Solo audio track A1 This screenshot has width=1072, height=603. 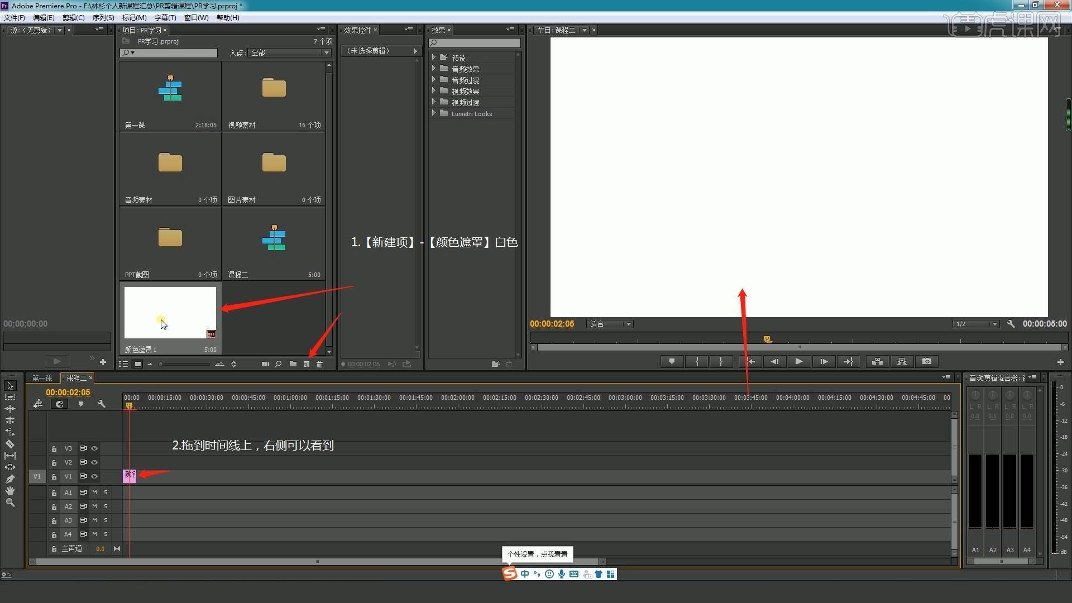click(x=106, y=492)
